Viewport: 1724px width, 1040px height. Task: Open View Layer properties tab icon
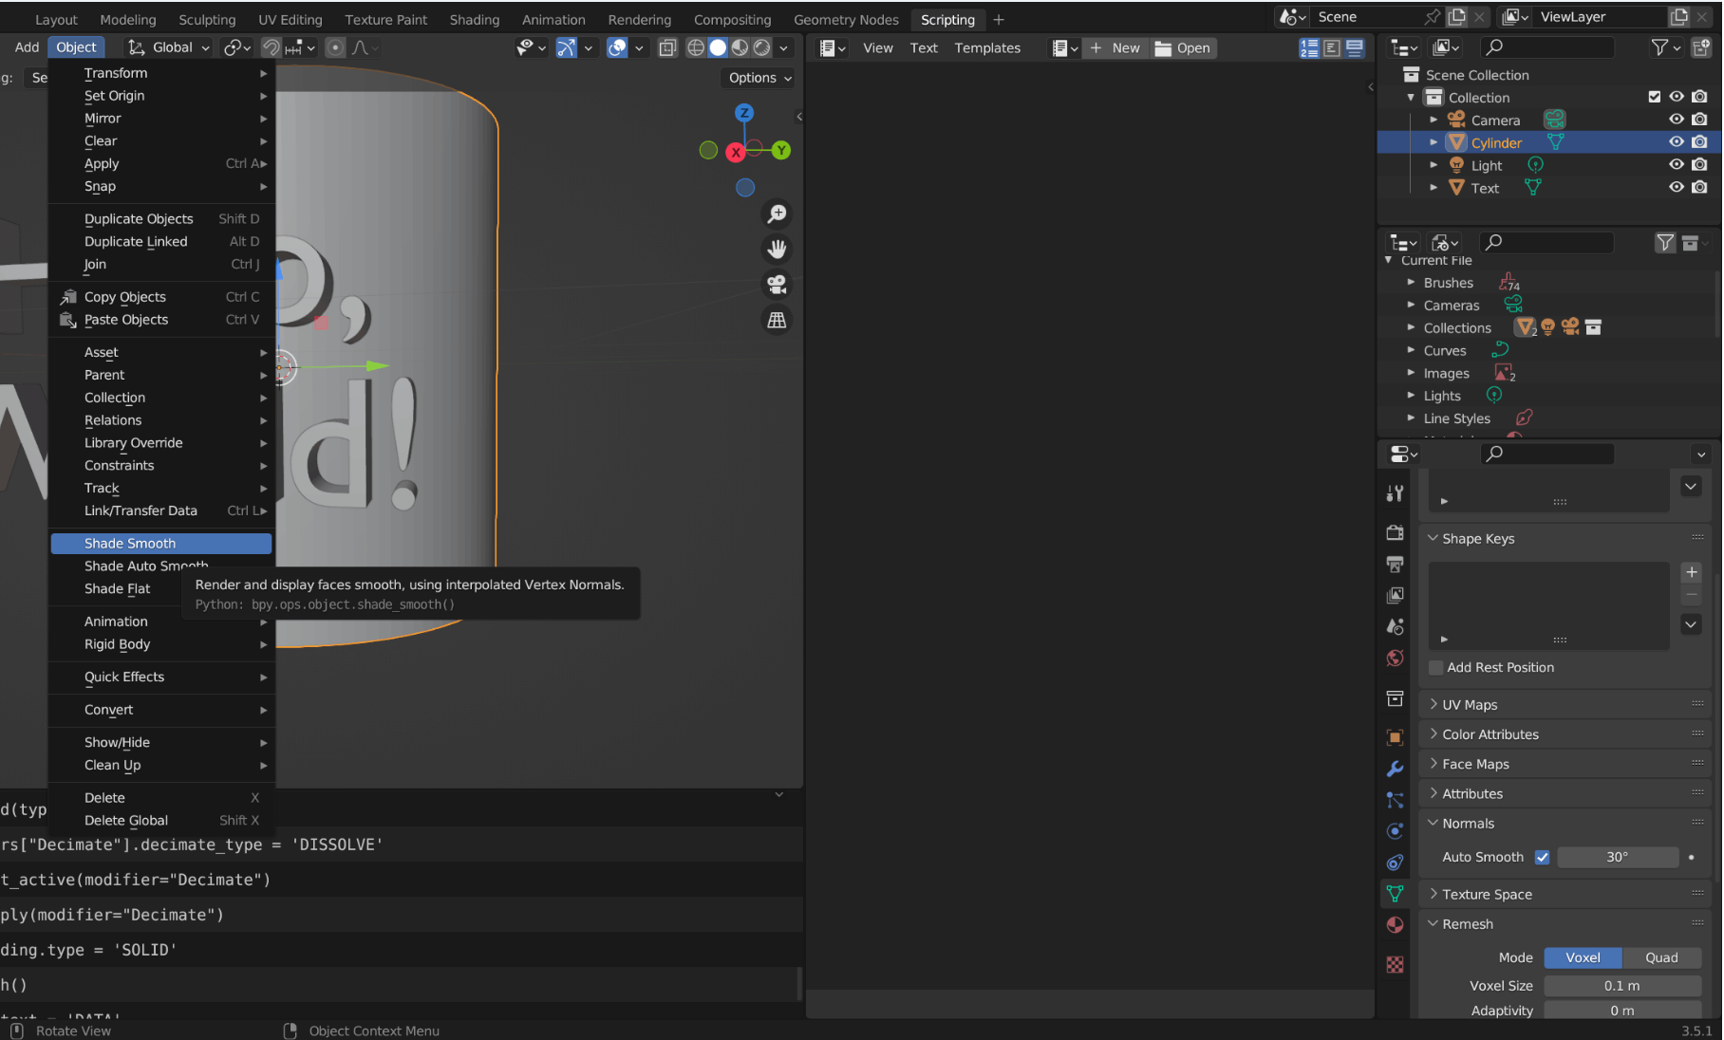point(1395,596)
